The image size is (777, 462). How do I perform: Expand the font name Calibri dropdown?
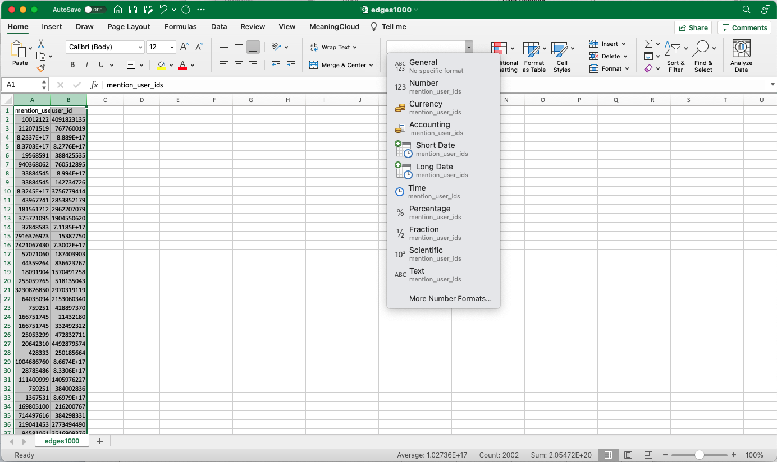point(140,47)
